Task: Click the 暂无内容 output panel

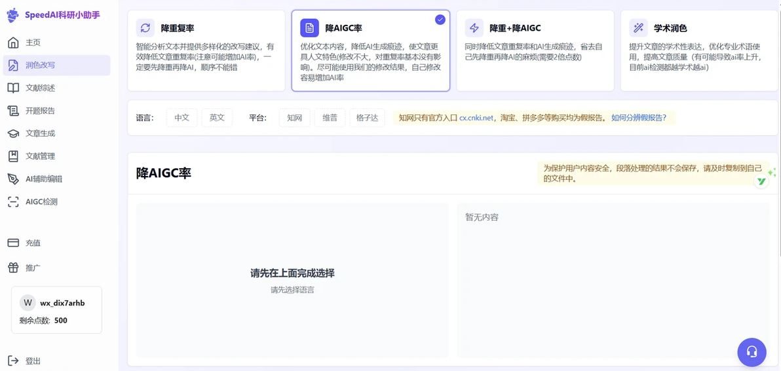Action: (x=614, y=280)
